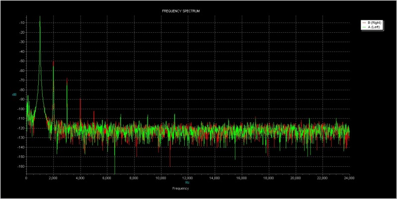Click the -150 value on the dB axis
This screenshot has height=199, width=397.
tap(21, 157)
